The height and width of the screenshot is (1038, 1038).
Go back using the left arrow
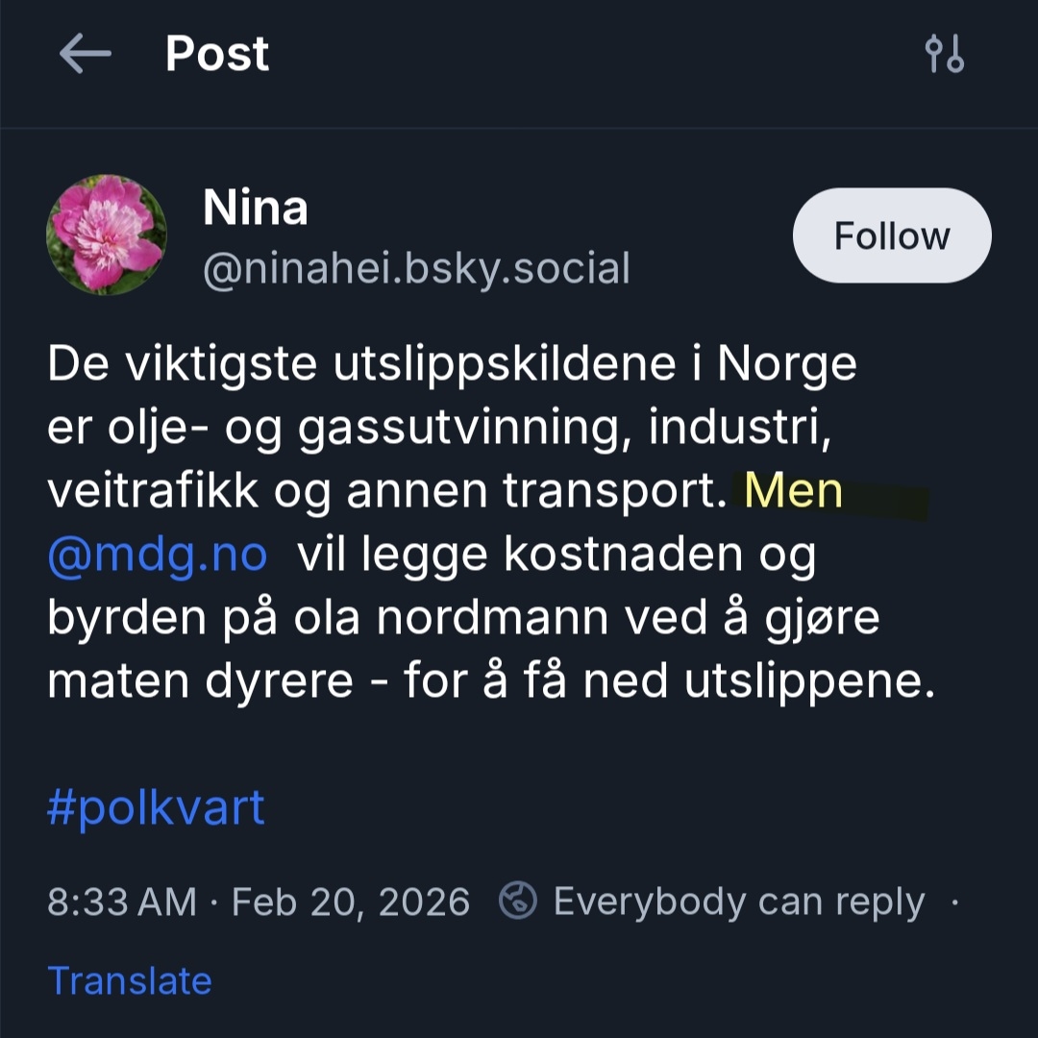pyautogui.click(x=85, y=54)
